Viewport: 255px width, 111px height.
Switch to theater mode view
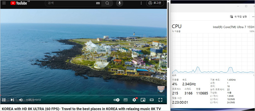coord(152,100)
